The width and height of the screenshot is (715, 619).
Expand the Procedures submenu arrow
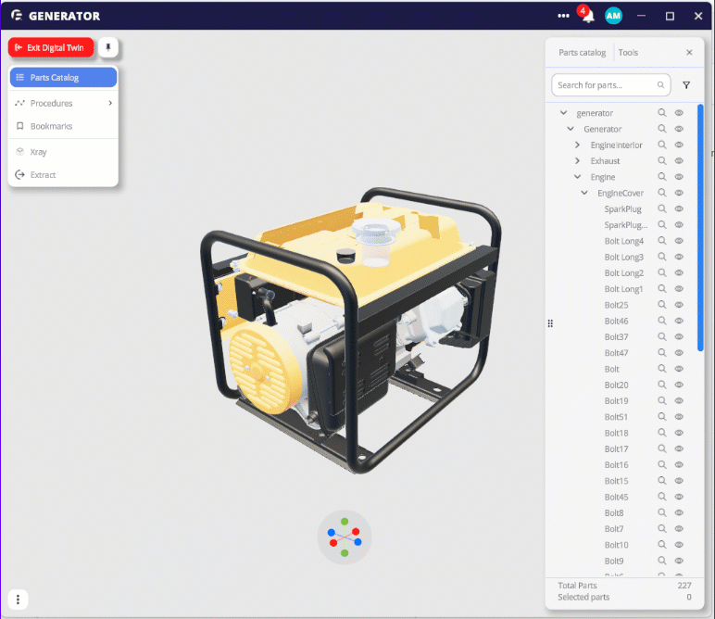click(110, 104)
